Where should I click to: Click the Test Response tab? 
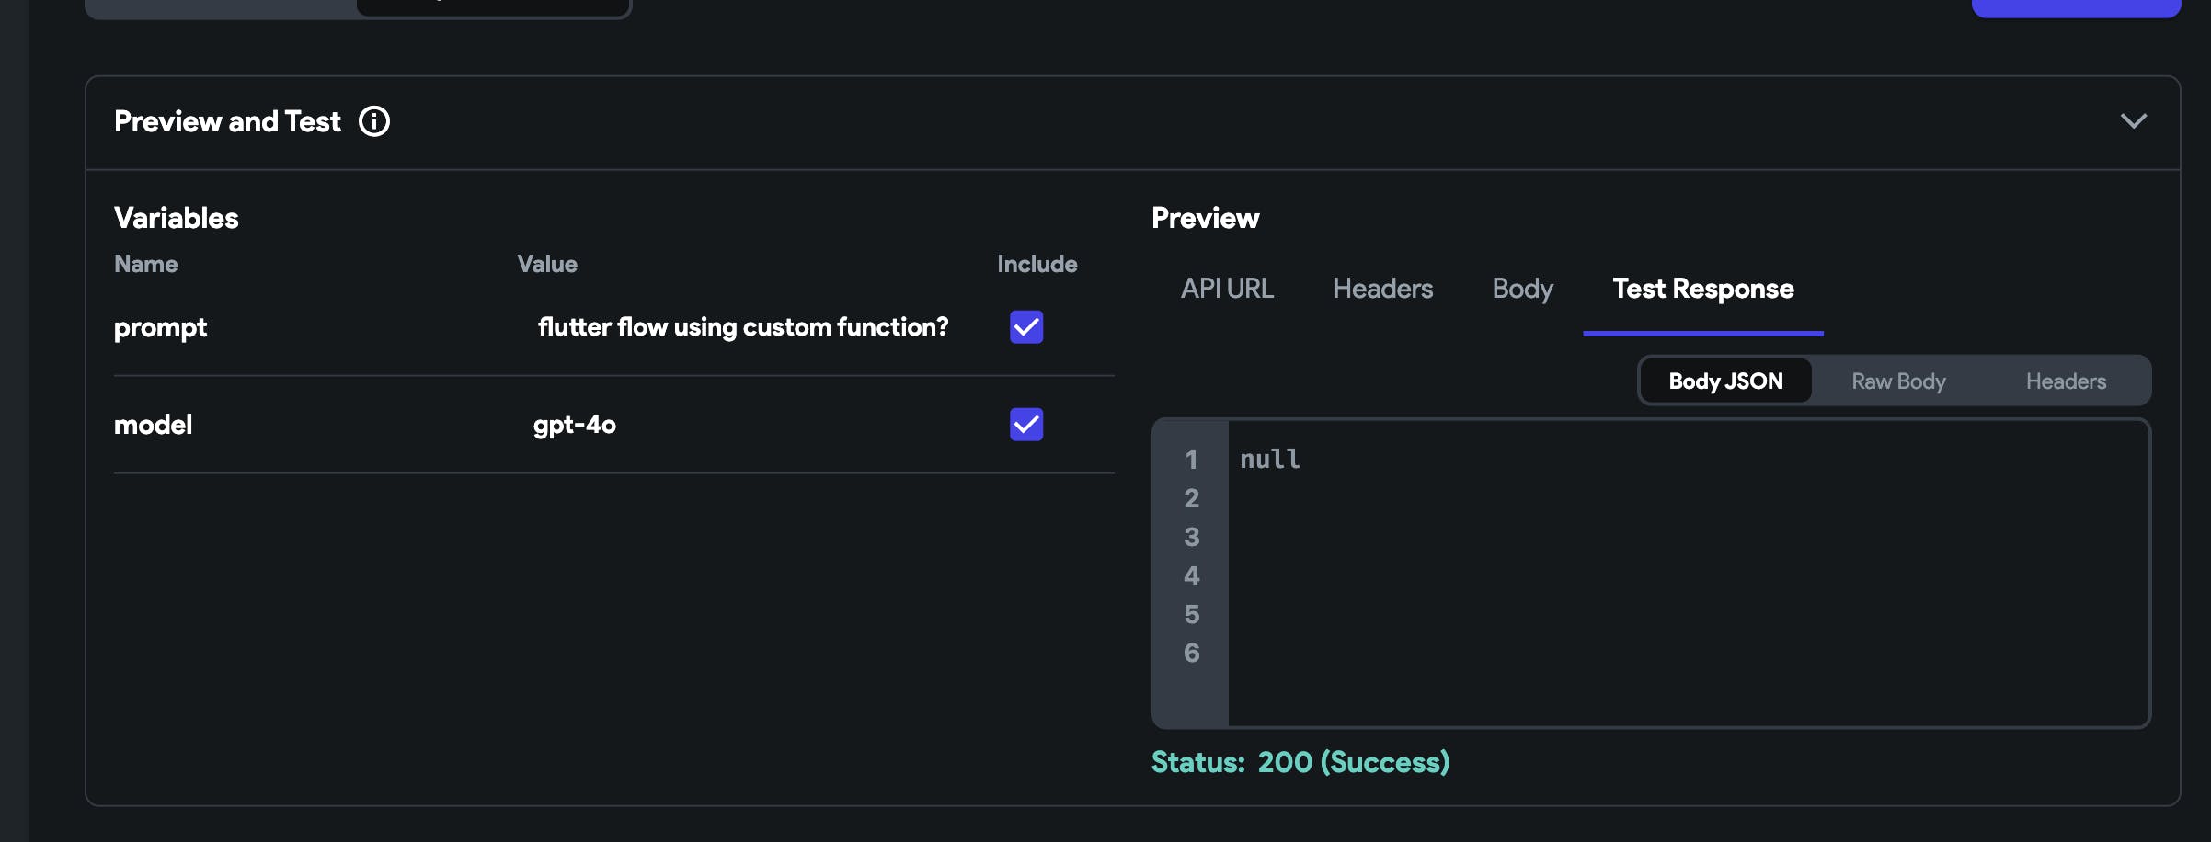click(x=1702, y=289)
